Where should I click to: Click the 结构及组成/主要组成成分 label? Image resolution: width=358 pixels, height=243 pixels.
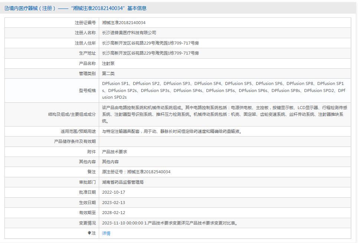point(72,114)
